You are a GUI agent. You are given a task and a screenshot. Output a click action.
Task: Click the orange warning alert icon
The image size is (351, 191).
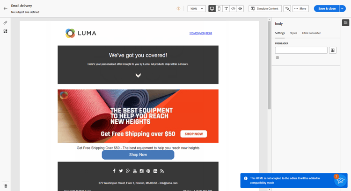178,8
